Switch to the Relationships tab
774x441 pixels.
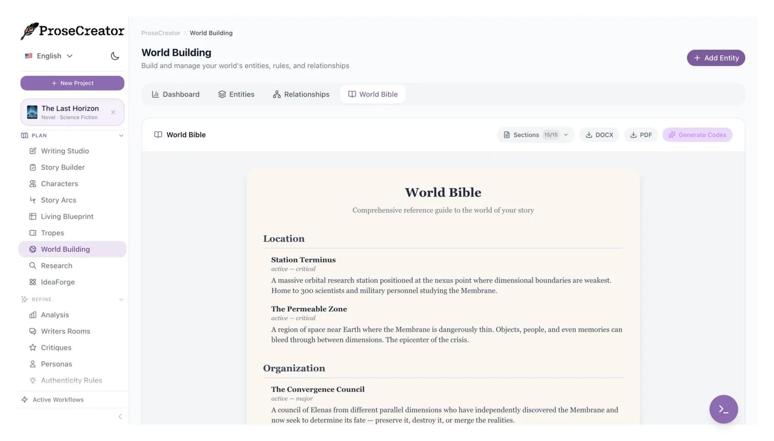click(x=301, y=94)
